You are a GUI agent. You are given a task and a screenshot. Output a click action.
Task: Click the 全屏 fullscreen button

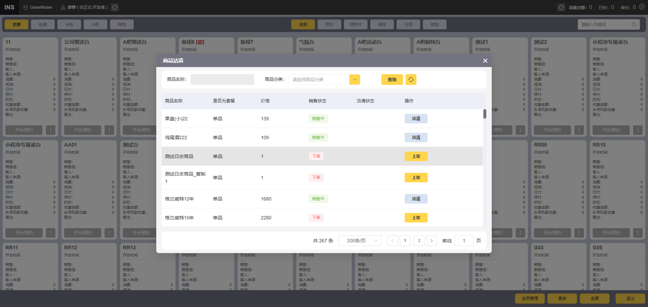click(595, 299)
